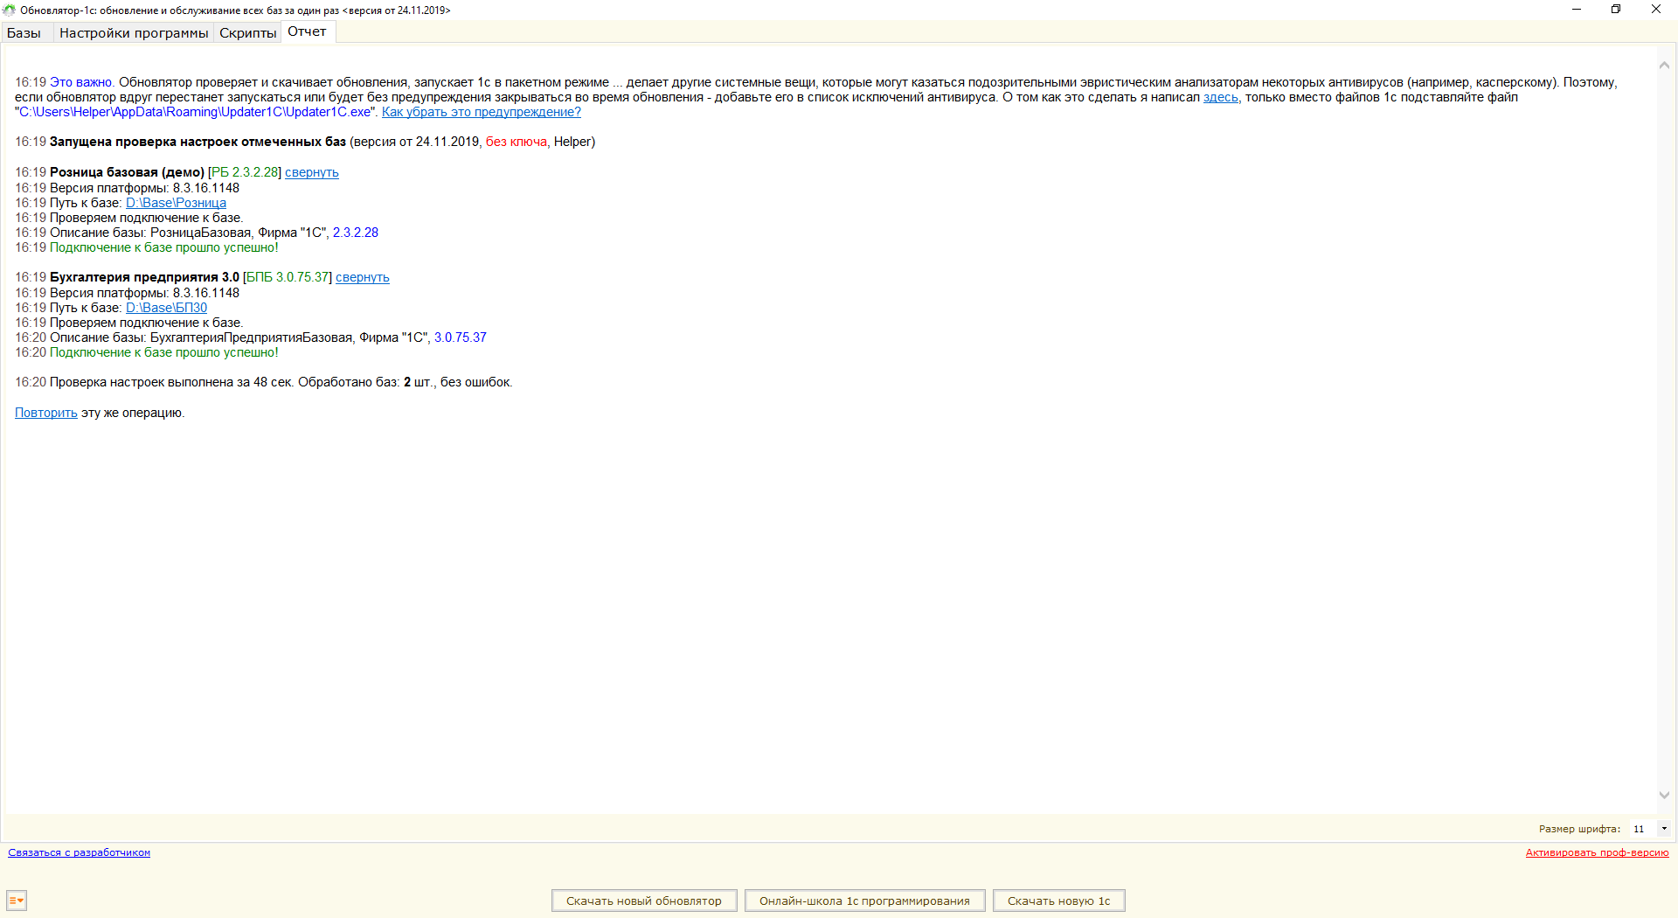Open the Настройки программы tab
The height and width of the screenshot is (918, 1678).
click(x=134, y=33)
